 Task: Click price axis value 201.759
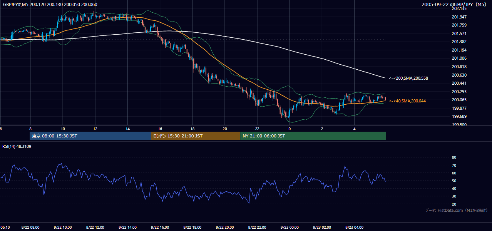459,25
